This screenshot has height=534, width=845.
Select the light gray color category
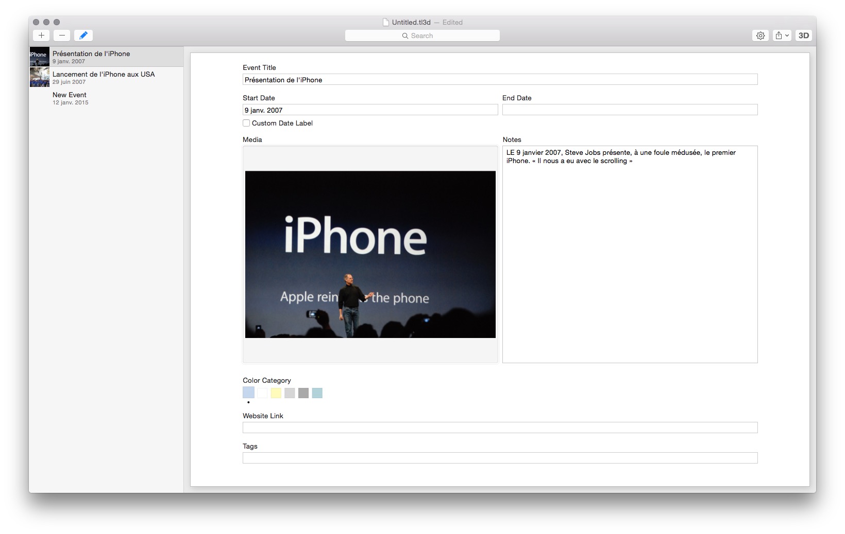pos(290,393)
